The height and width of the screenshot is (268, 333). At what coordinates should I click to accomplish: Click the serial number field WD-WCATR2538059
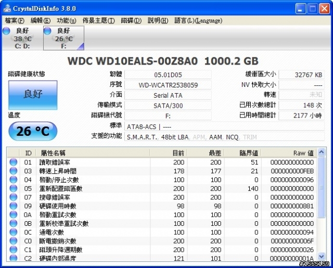(168, 85)
